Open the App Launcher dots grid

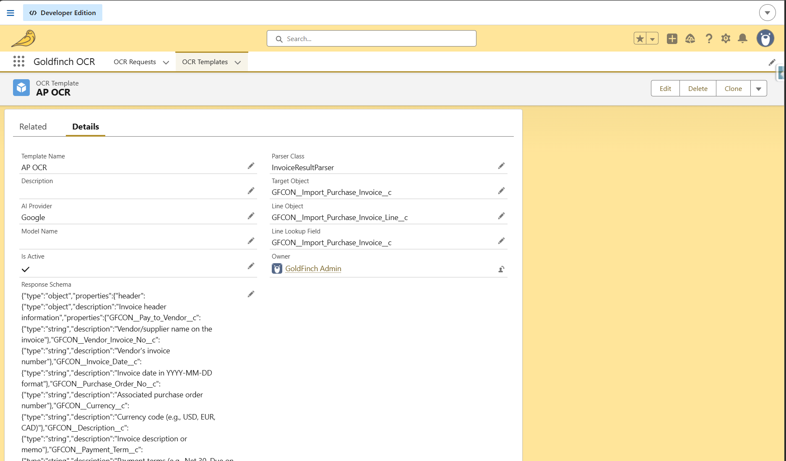19,62
